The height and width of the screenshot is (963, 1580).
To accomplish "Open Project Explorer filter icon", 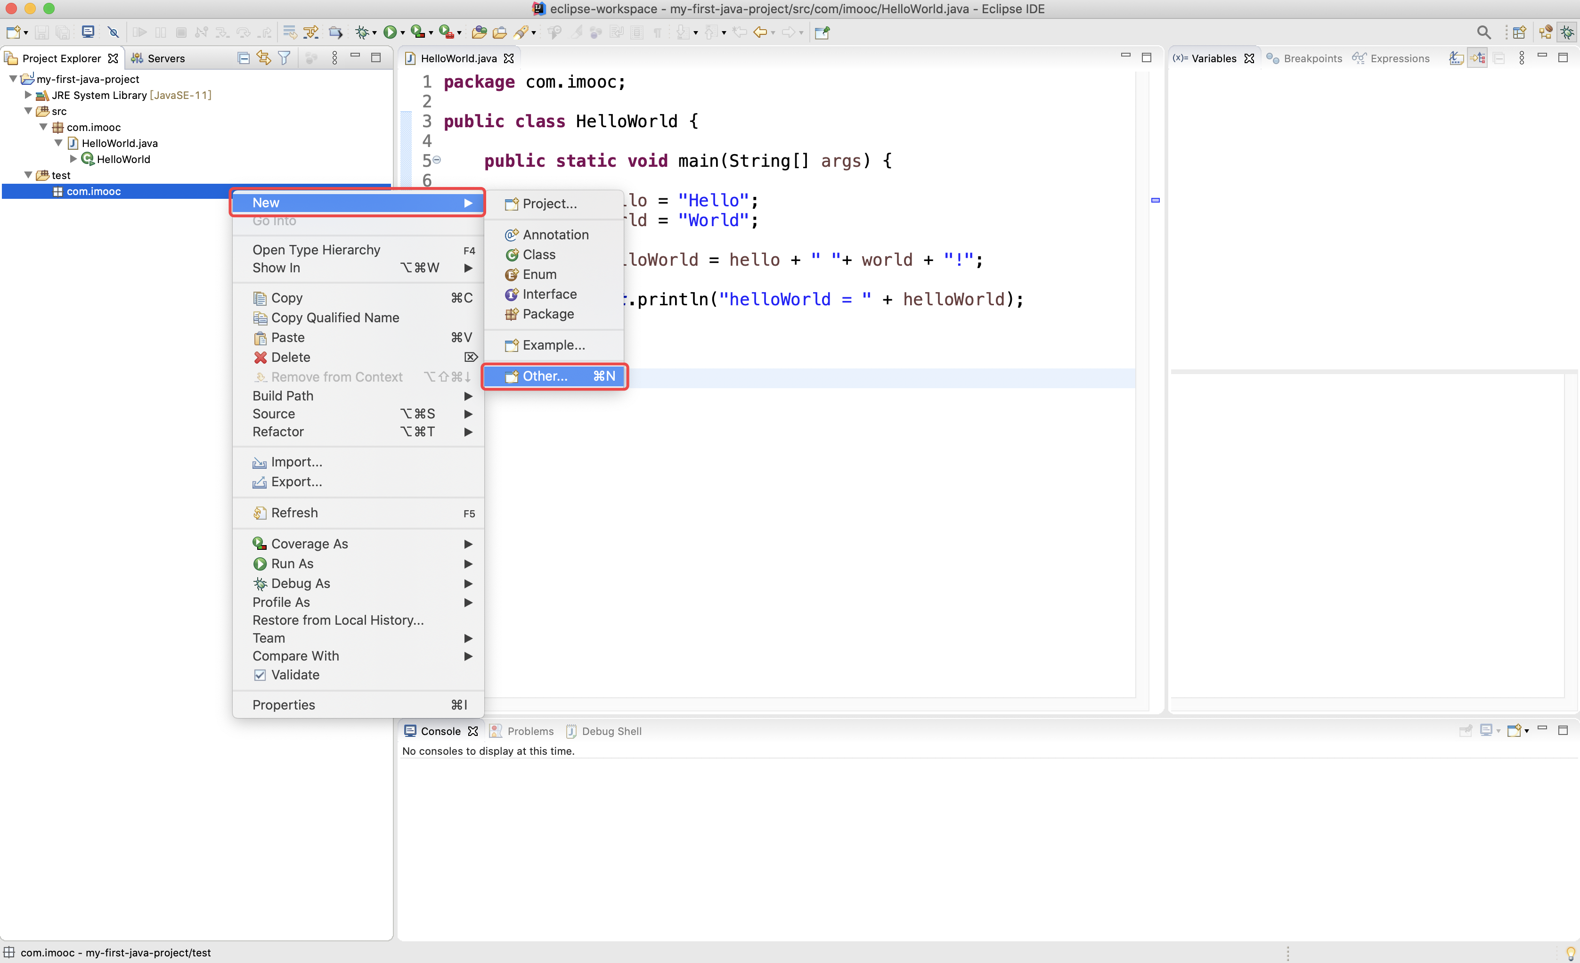I will tap(284, 58).
